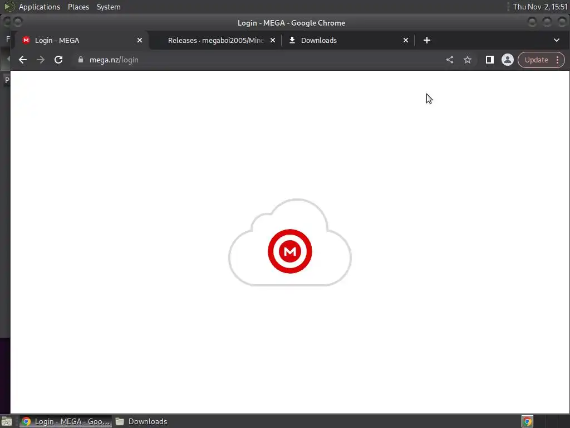Expand the tab search dropdown
This screenshot has height=428, width=570.
(557, 40)
